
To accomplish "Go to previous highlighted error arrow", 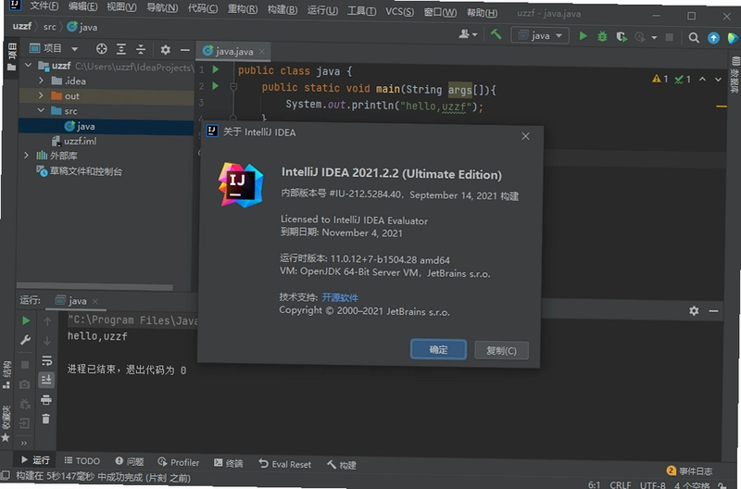I will [702, 79].
